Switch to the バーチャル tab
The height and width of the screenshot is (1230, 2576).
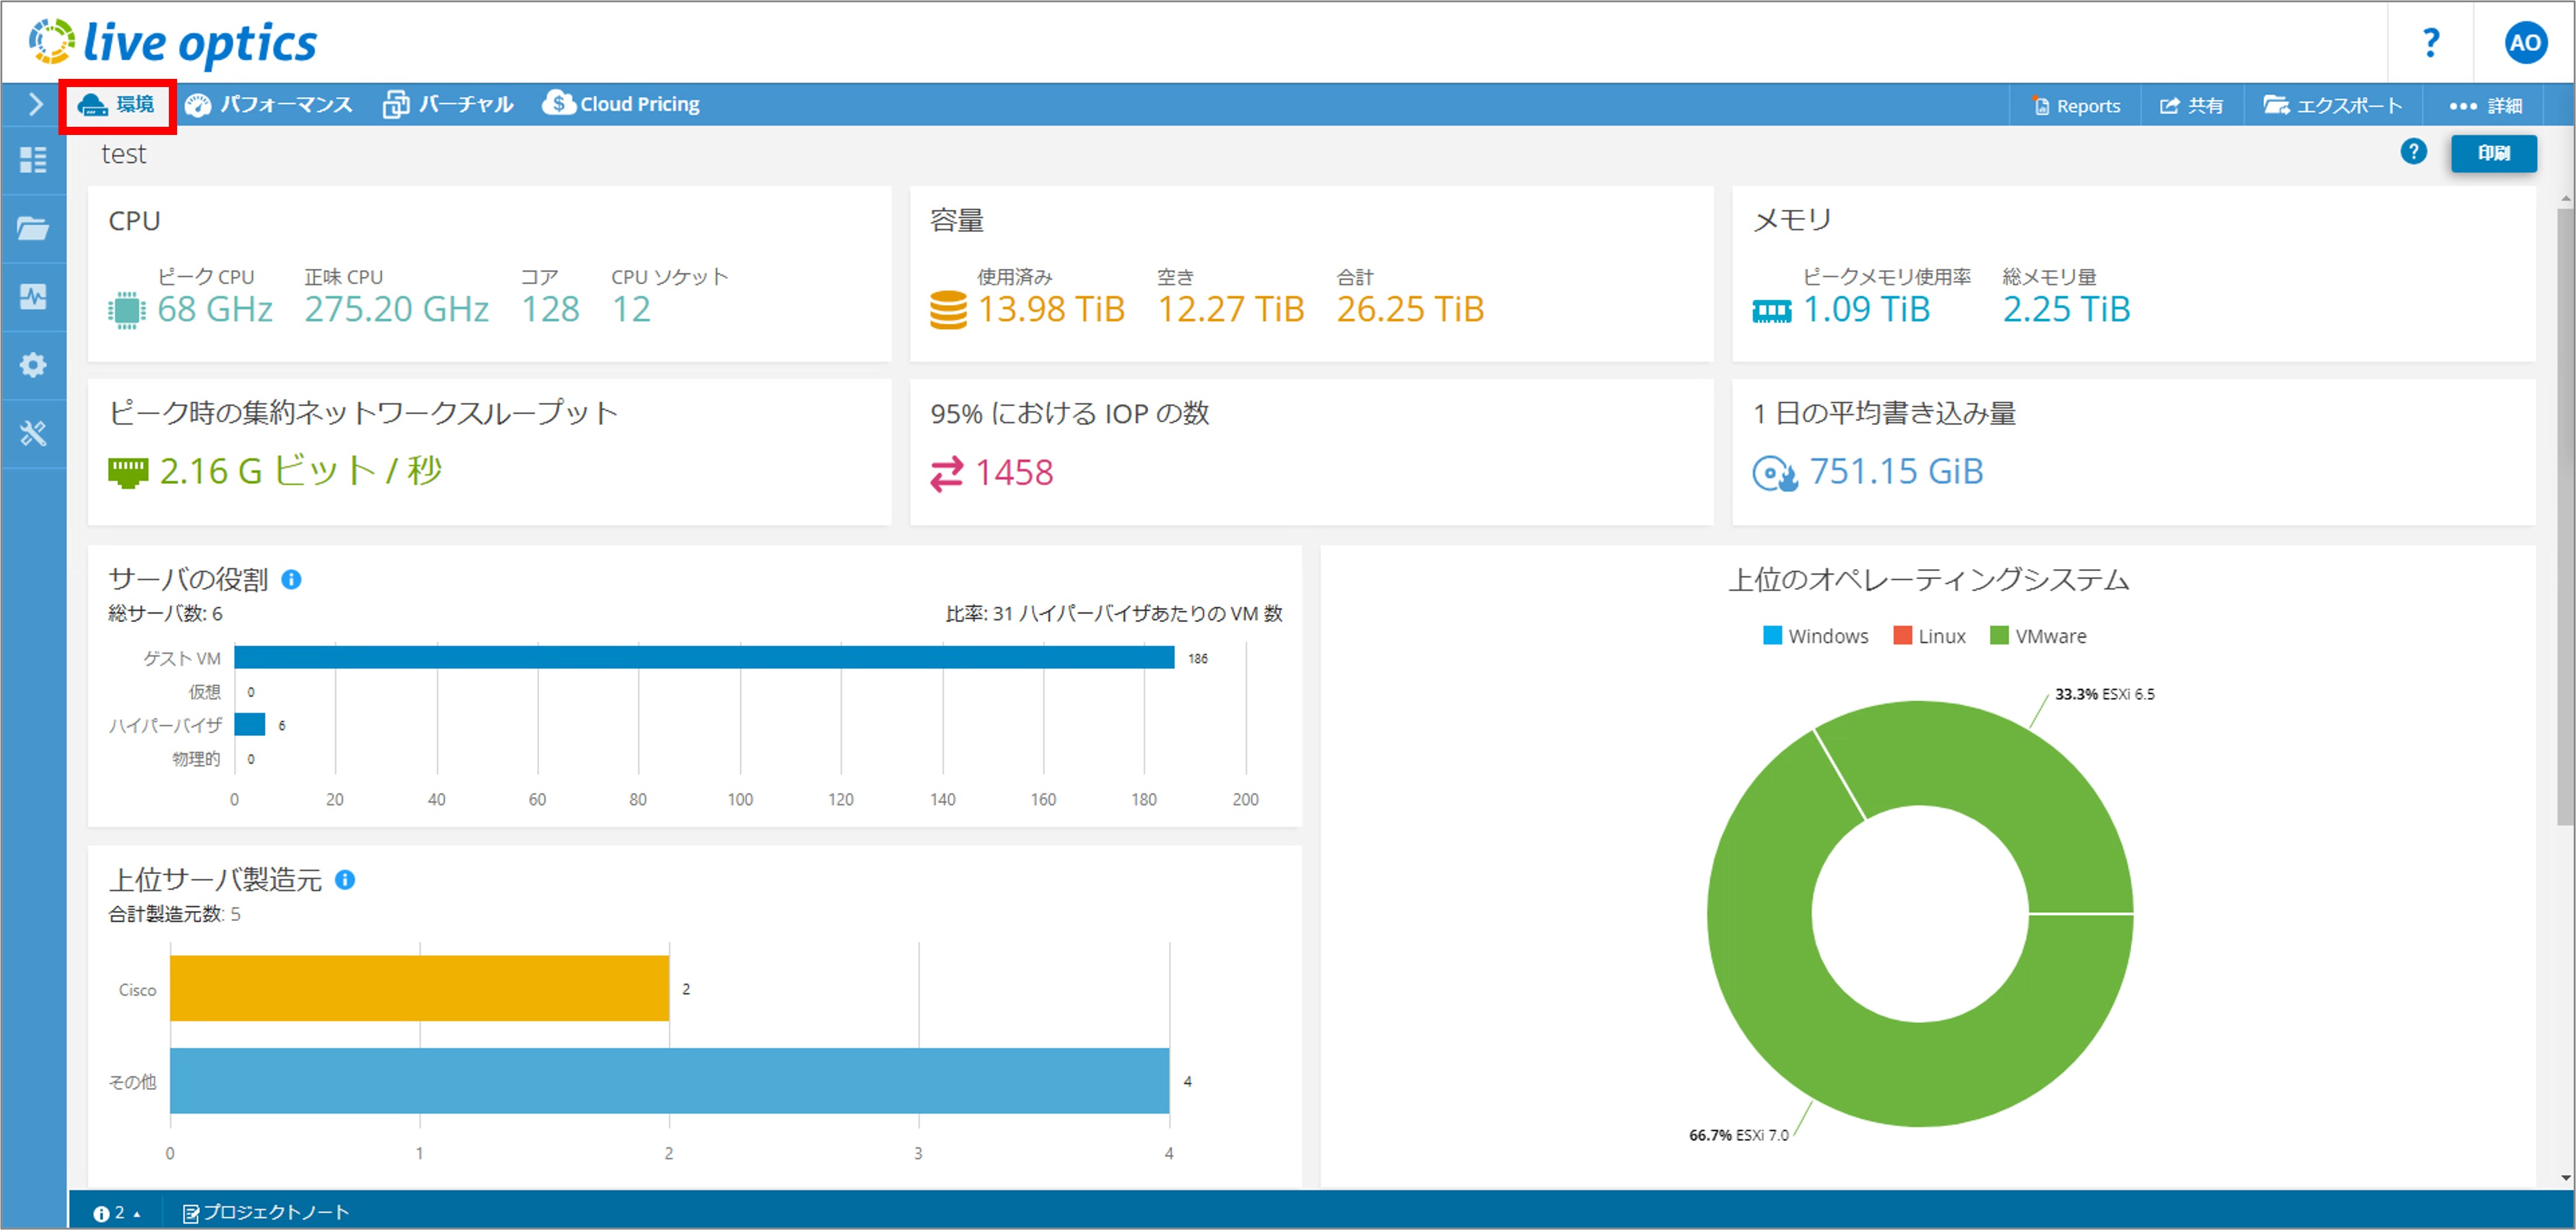pos(448,105)
